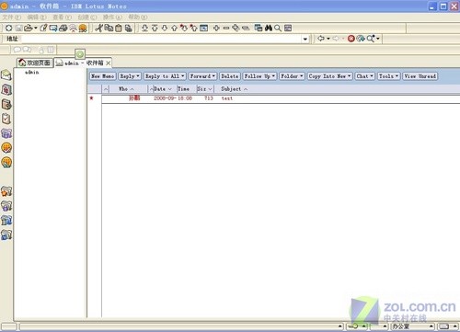
Task: Click the printer icon in toolbar
Action: (x=63, y=29)
